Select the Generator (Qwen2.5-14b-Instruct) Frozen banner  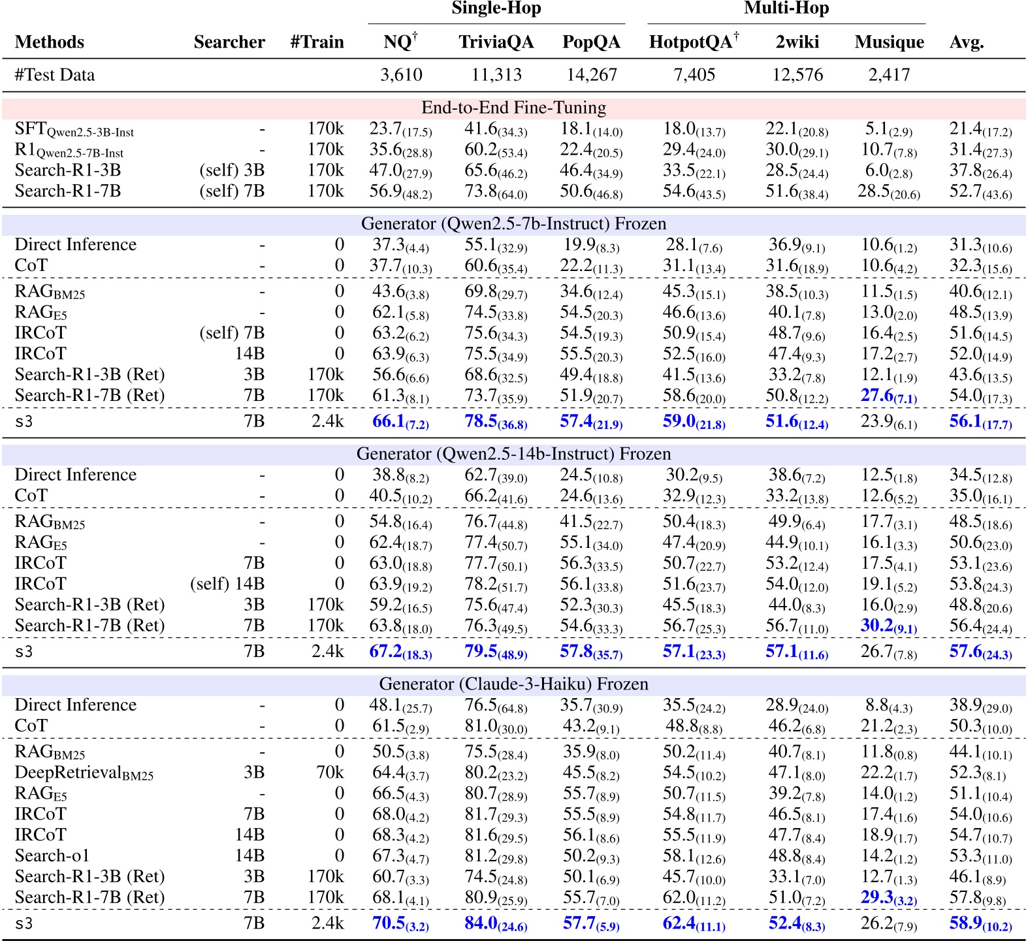click(x=513, y=454)
